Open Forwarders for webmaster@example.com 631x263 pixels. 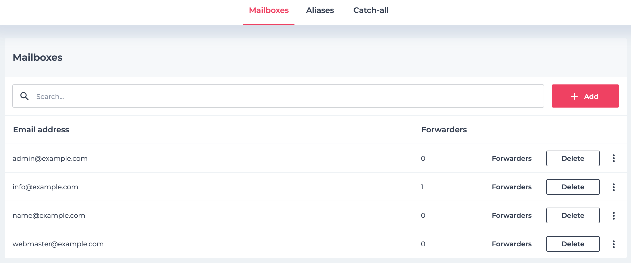click(512, 244)
